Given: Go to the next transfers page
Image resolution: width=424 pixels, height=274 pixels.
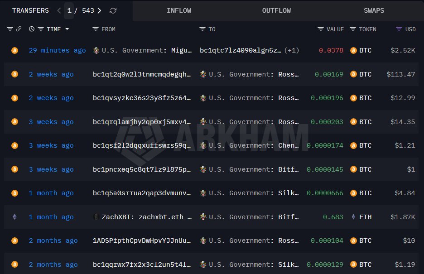Looking at the screenshot, I should [99, 10].
